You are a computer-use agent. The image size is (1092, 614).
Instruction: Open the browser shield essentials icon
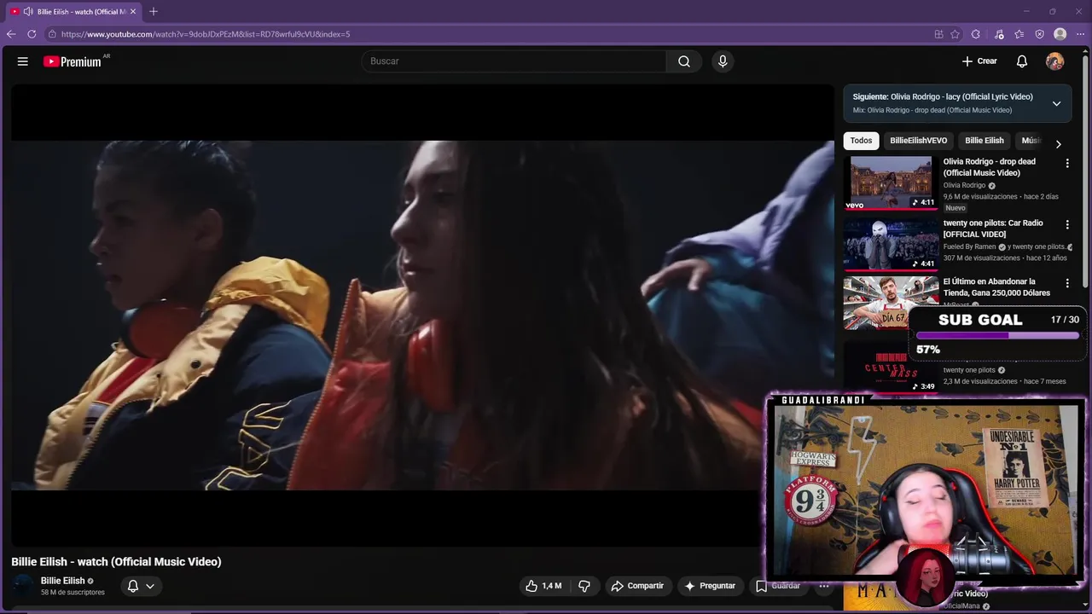(1040, 34)
